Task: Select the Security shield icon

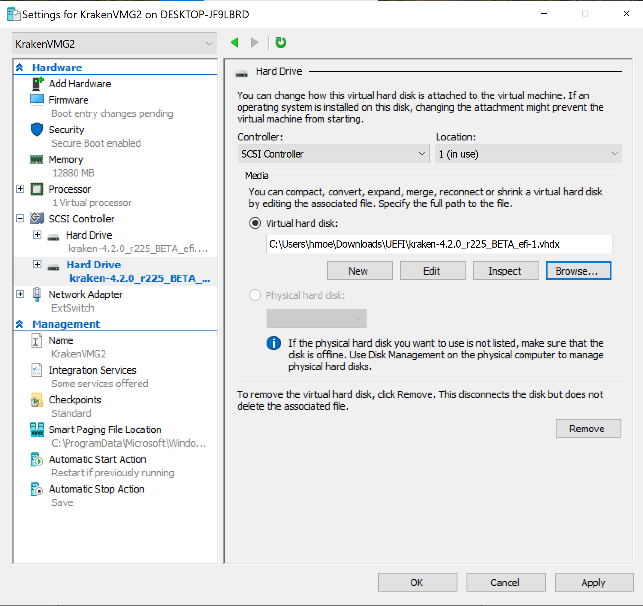Action: coord(37,130)
